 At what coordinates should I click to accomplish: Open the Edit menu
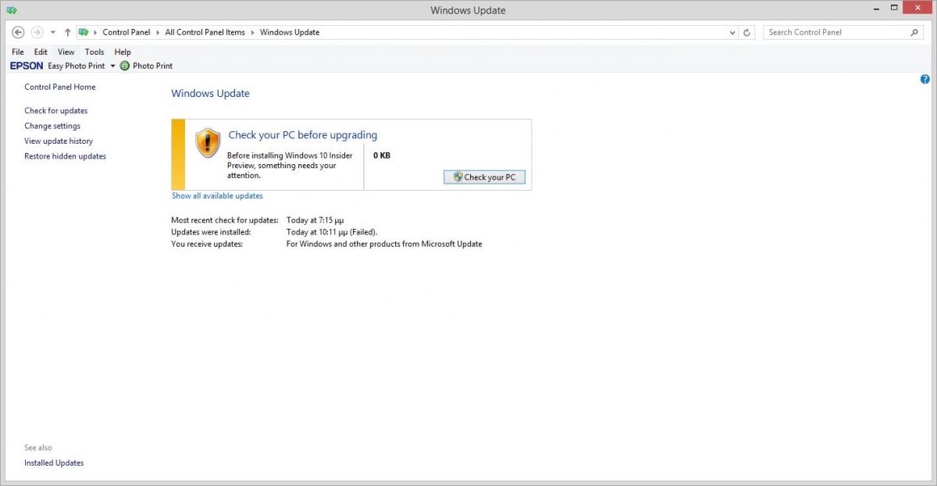click(x=41, y=52)
